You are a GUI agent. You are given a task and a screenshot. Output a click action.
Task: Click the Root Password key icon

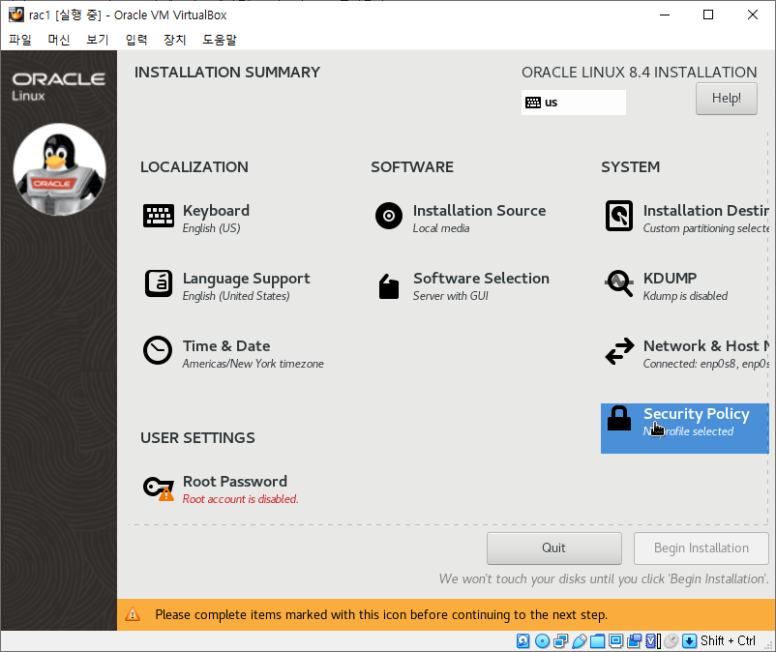pos(159,489)
